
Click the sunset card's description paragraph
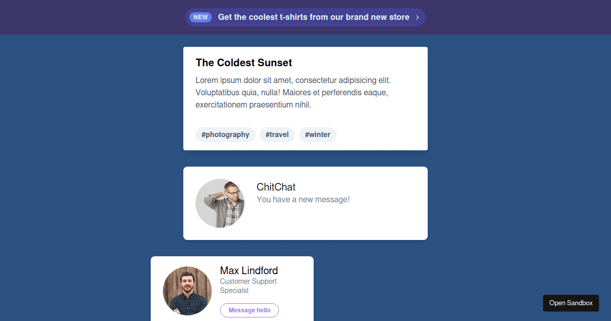coord(293,92)
